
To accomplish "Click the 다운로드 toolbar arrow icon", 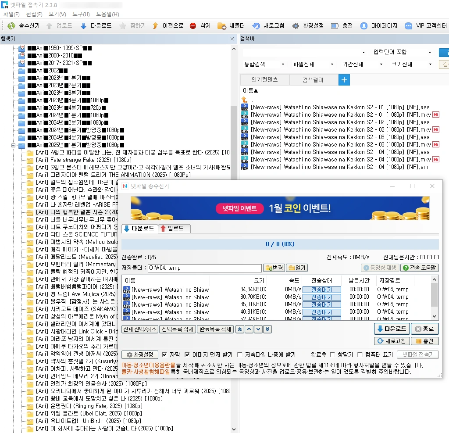I will coord(83,26).
